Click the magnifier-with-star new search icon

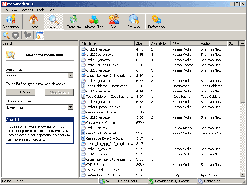click(6, 35)
